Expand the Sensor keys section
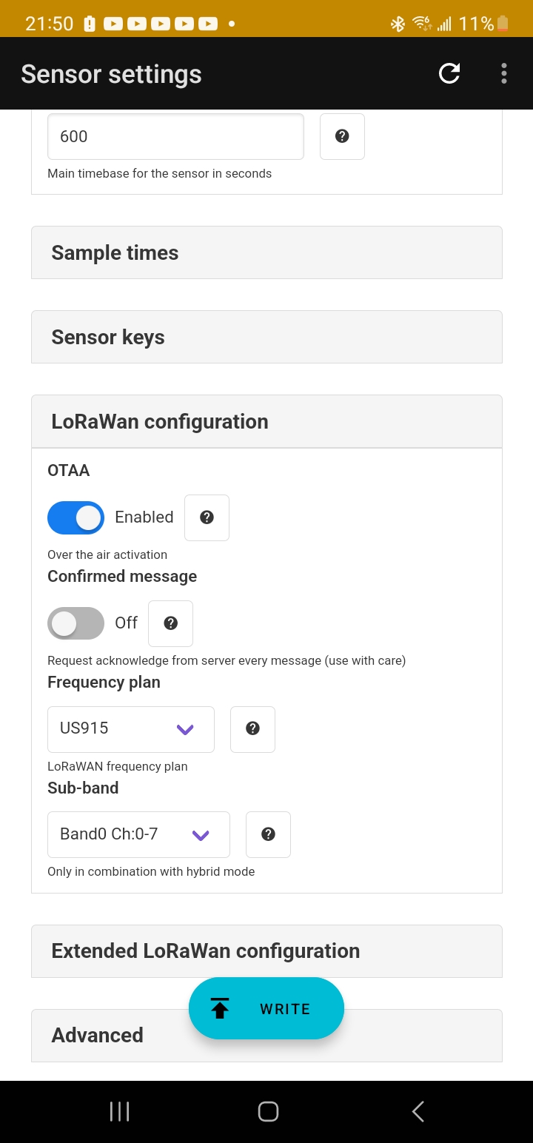The image size is (533, 1143). click(x=266, y=337)
